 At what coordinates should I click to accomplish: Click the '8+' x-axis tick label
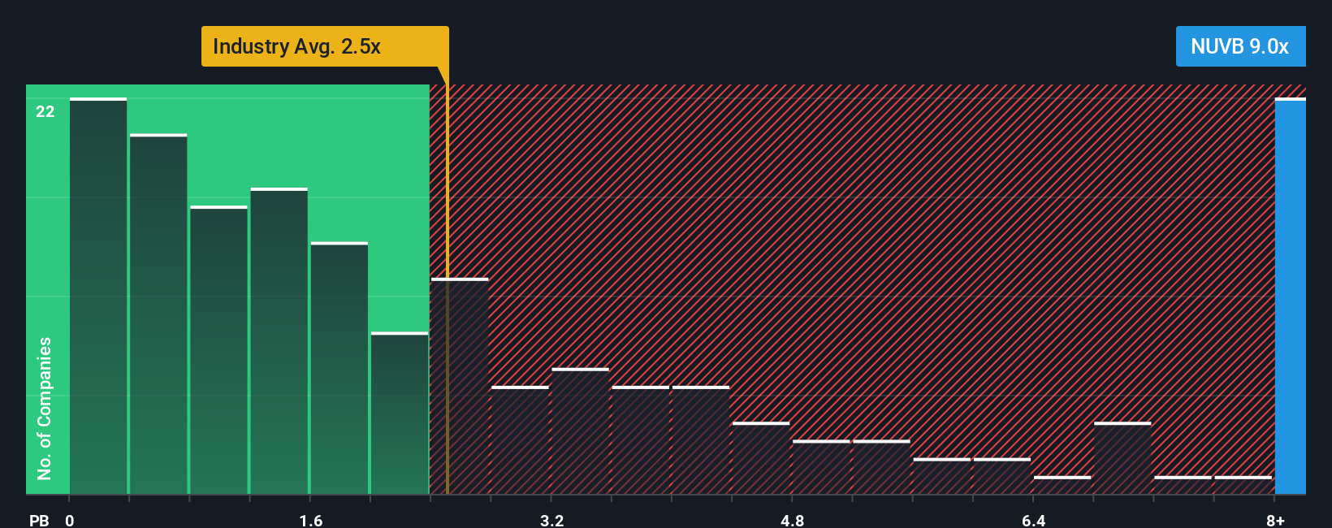[x=1276, y=520]
